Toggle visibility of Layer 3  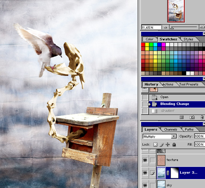click(145, 173)
